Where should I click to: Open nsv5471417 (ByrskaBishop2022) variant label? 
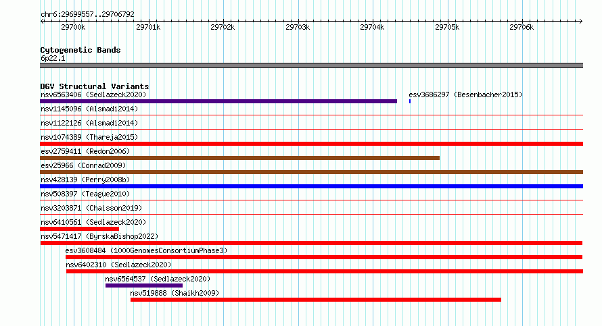click(x=99, y=236)
